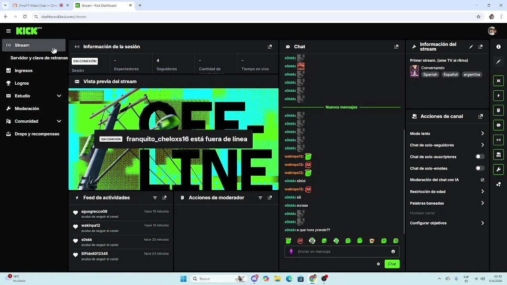Click the Buscar taskbar search box
The height and width of the screenshot is (285, 507).
[x=219, y=279]
